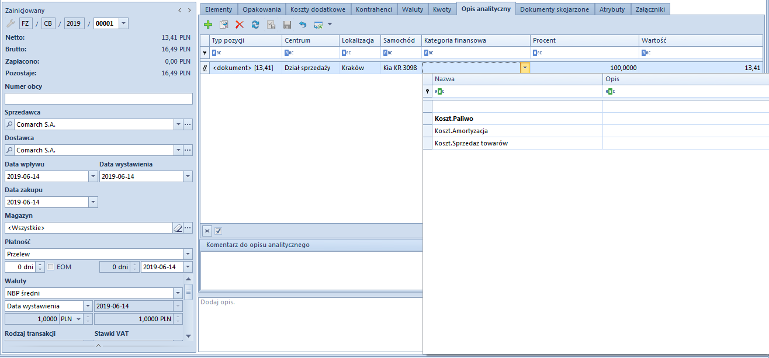Switch to the Kwoty tab
This screenshot has height=358, width=769.
coord(442,9)
